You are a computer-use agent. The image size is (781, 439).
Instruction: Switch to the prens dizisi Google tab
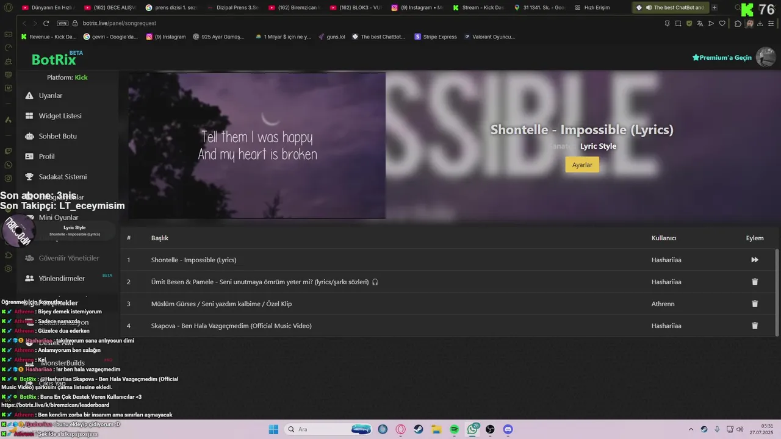click(171, 7)
